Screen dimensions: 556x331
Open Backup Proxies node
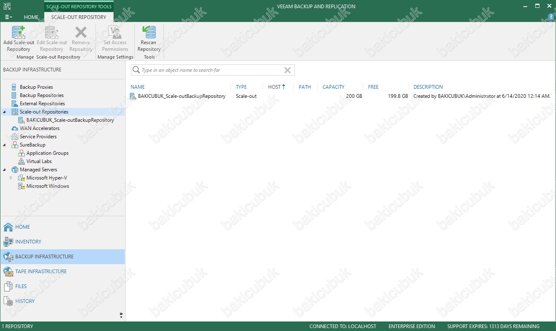click(x=36, y=87)
